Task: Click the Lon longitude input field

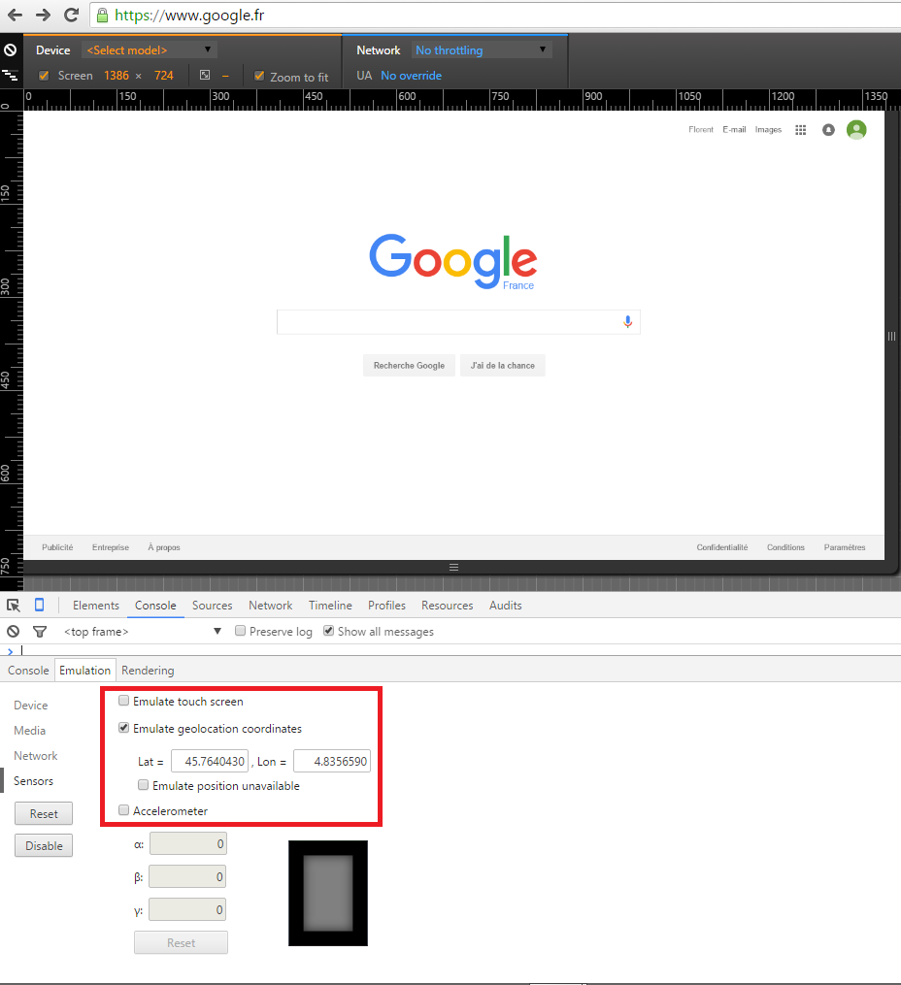Action: click(x=332, y=761)
